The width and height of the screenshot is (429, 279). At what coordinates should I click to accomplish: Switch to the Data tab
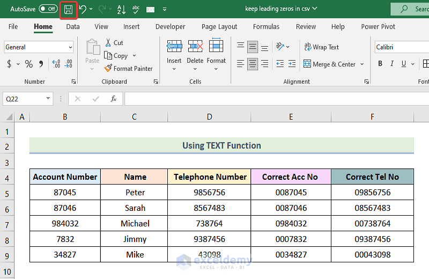73,26
